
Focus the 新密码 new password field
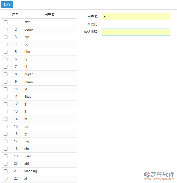tap(136, 24)
